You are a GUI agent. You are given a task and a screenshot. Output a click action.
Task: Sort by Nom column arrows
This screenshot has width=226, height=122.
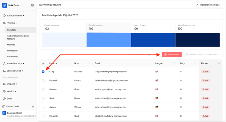89,63
